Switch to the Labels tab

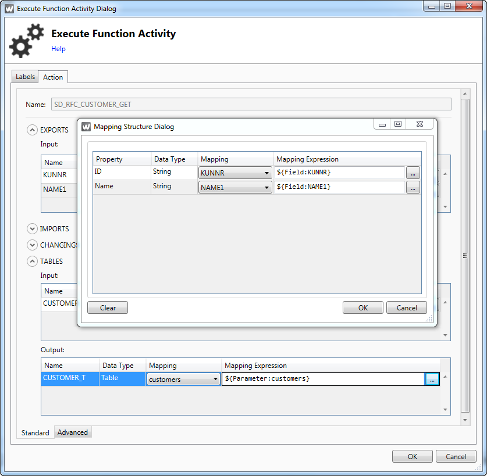(x=25, y=77)
